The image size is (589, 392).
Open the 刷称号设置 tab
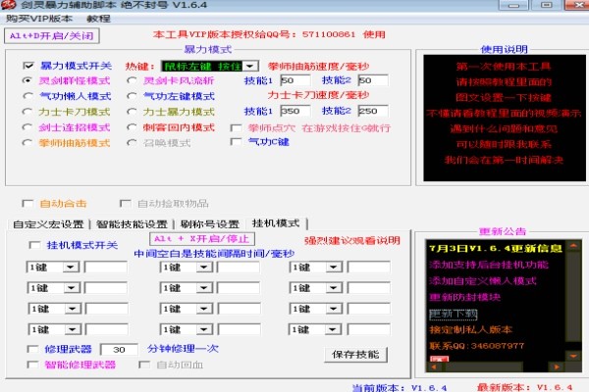click(210, 224)
